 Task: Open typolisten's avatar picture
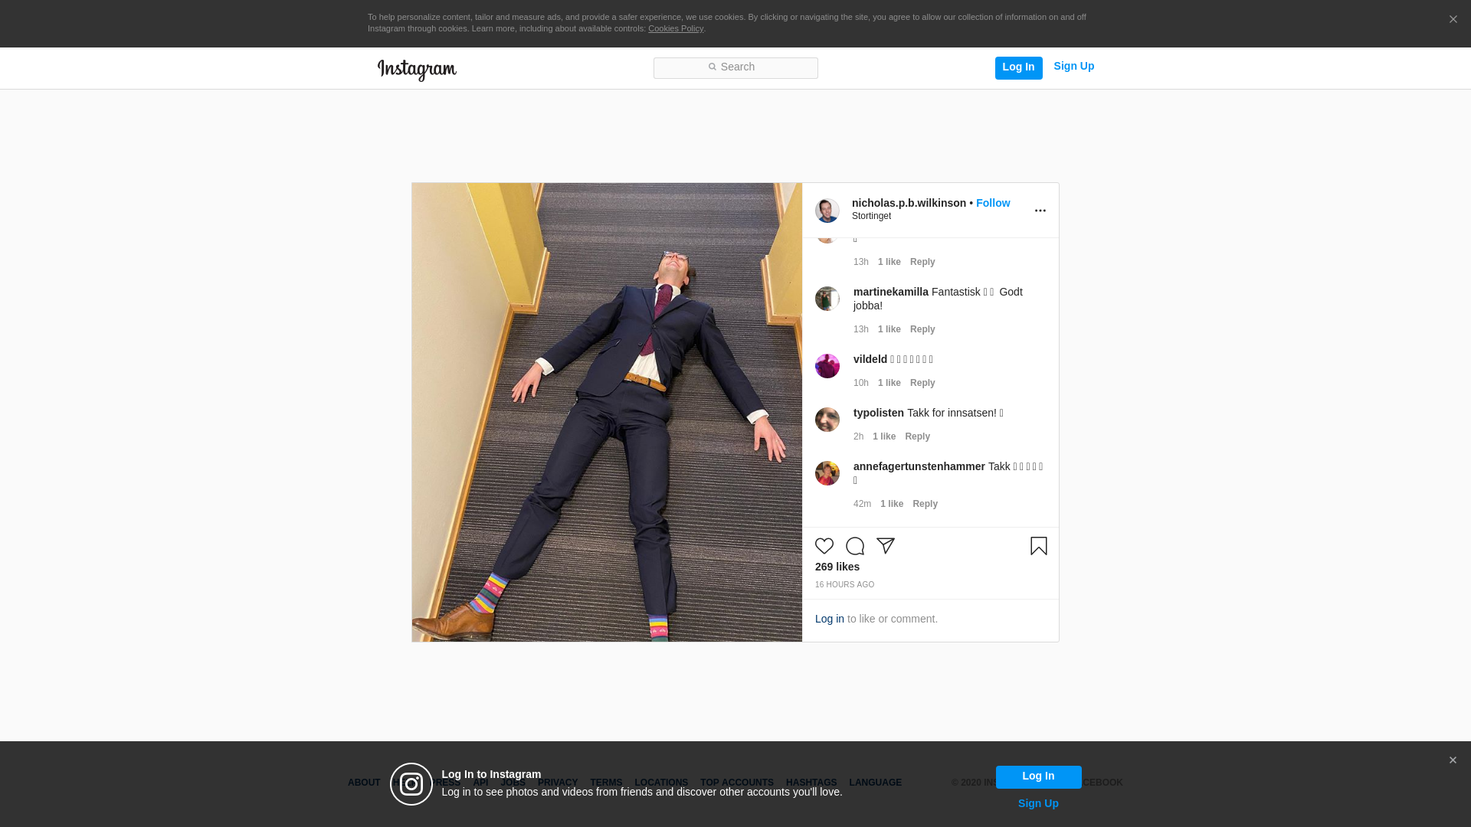tap(827, 420)
